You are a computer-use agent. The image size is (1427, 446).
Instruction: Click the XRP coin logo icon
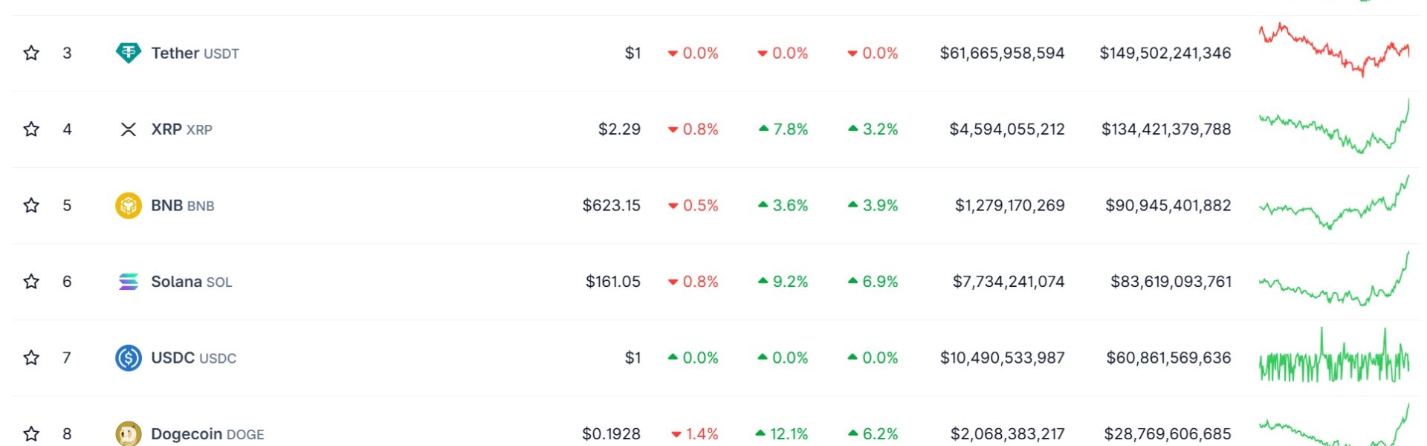[129, 129]
